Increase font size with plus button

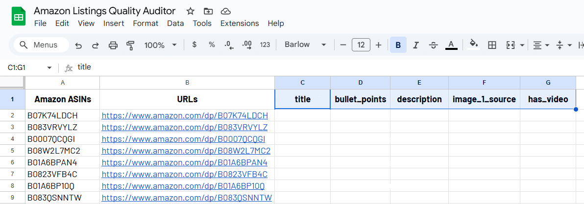(x=378, y=45)
